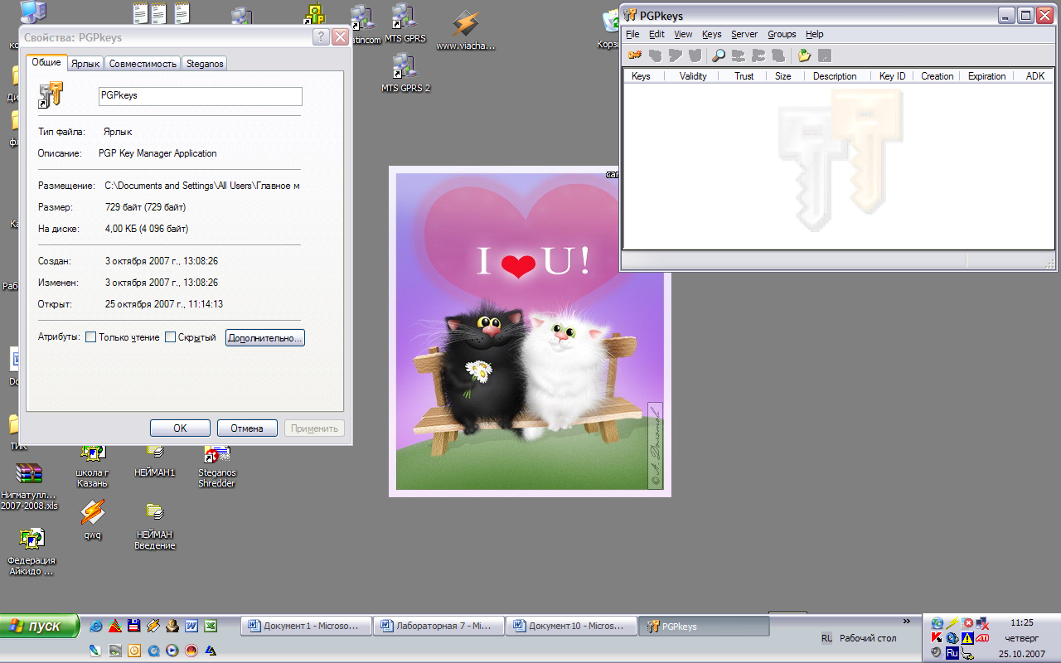Viewport: 1061px width, 663px height.
Task: Click the floppy disk icon in quick launch
Action: point(134,627)
